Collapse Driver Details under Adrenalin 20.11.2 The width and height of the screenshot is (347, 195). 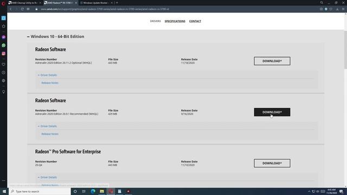tap(47, 75)
